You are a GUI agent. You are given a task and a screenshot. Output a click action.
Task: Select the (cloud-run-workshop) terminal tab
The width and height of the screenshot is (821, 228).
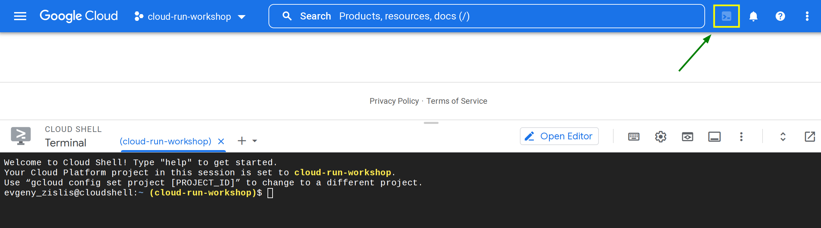[x=165, y=141]
